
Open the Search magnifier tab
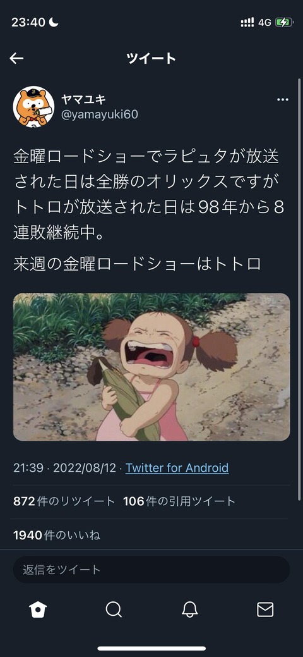click(x=114, y=610)
